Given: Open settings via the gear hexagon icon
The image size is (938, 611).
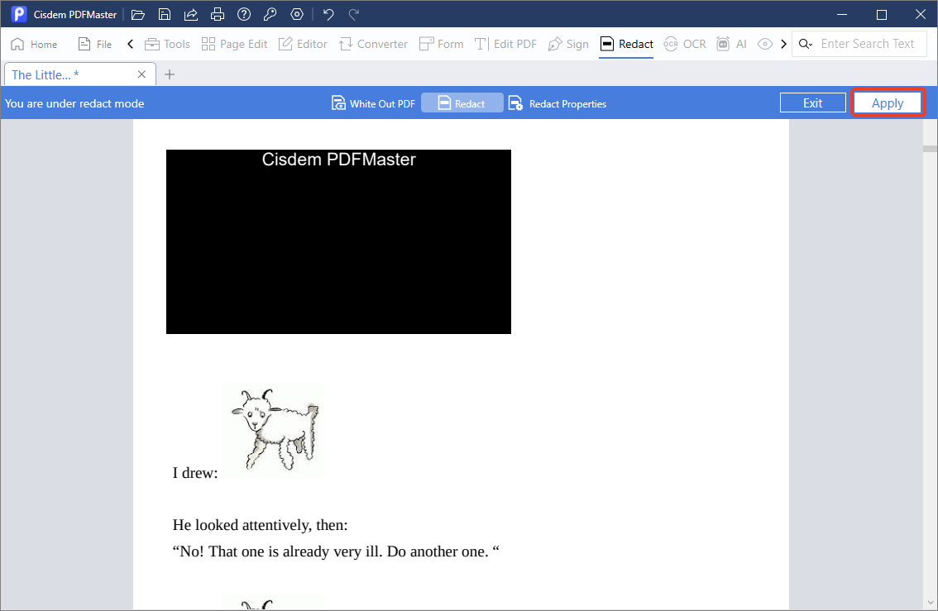Looking at the screenshot, I should pyautogui.click(x=297, y=14).
